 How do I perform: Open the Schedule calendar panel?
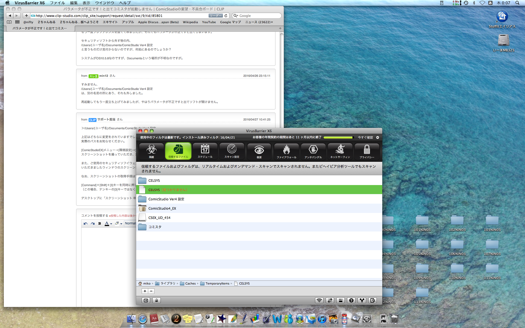tap(205, 151)
